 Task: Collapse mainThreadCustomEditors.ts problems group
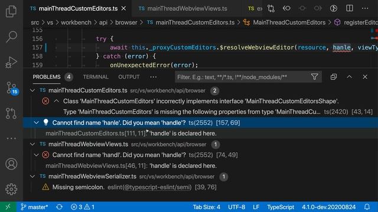pyautogui.click(x=32, y=90)
